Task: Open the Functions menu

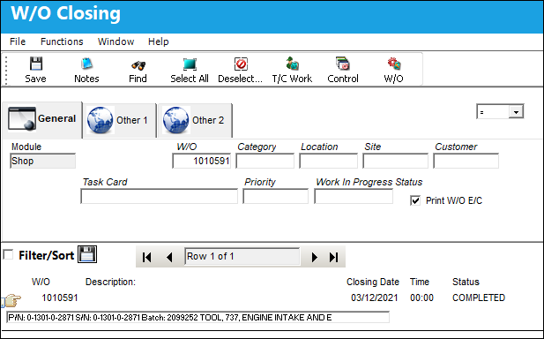Action: coord(62,41)
